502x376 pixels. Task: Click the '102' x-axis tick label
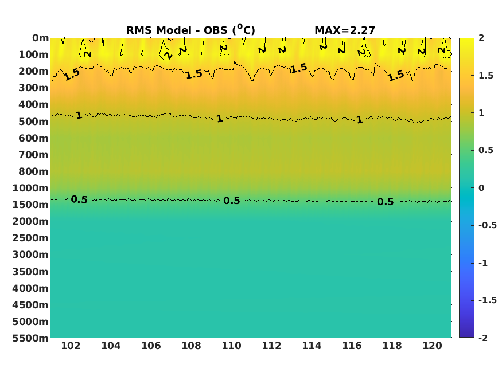[71, 346]
